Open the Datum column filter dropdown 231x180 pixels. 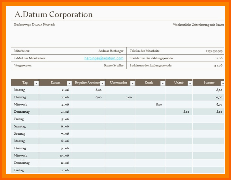coord(69,84)
